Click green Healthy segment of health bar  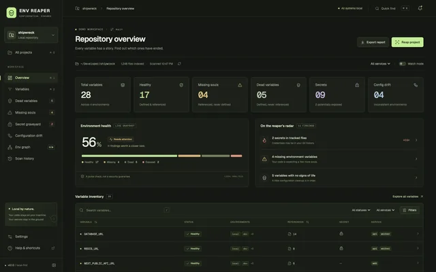tap(129, 156)
